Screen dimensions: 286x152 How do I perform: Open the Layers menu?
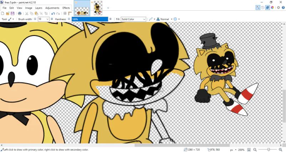click(39, 8)
